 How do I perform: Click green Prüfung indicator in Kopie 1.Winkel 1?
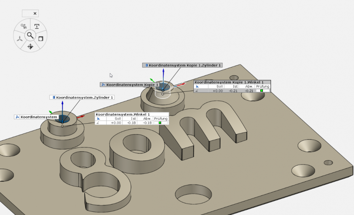click(x=262, y=91)
